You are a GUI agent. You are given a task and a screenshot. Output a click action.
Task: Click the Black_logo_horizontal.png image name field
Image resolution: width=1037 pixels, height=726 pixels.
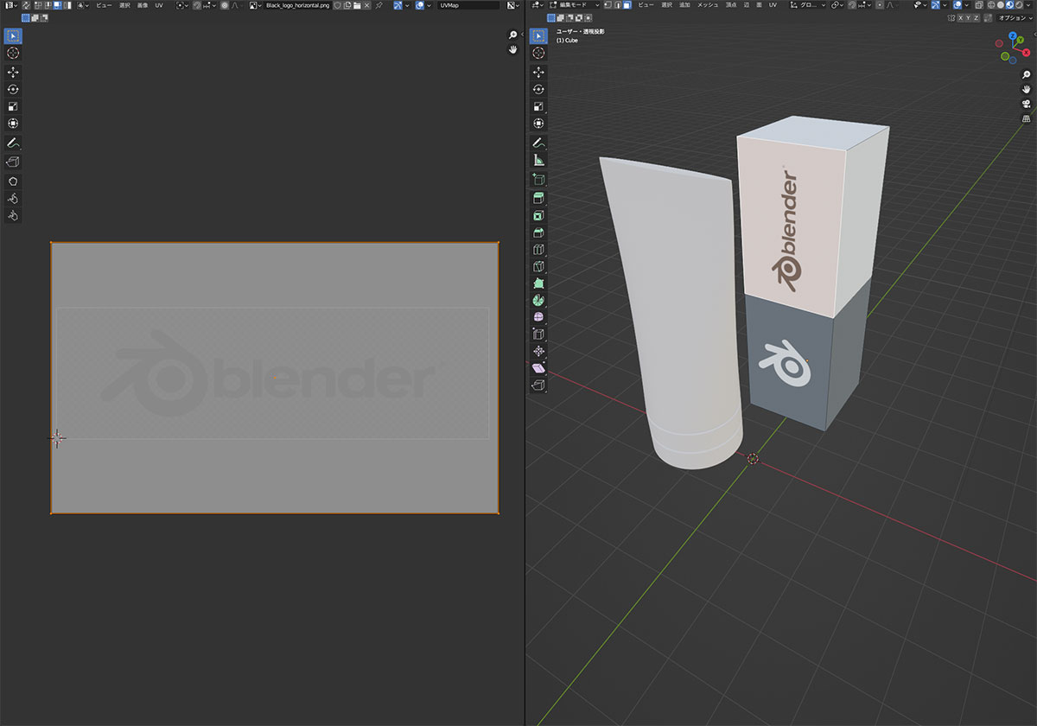click(x=297, y=5)
